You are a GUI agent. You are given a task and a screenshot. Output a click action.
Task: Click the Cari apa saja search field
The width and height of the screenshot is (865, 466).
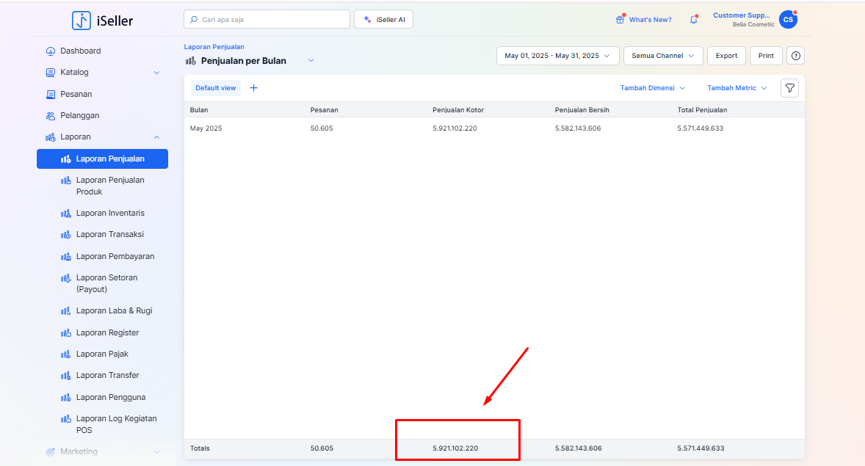coord(267,20)
